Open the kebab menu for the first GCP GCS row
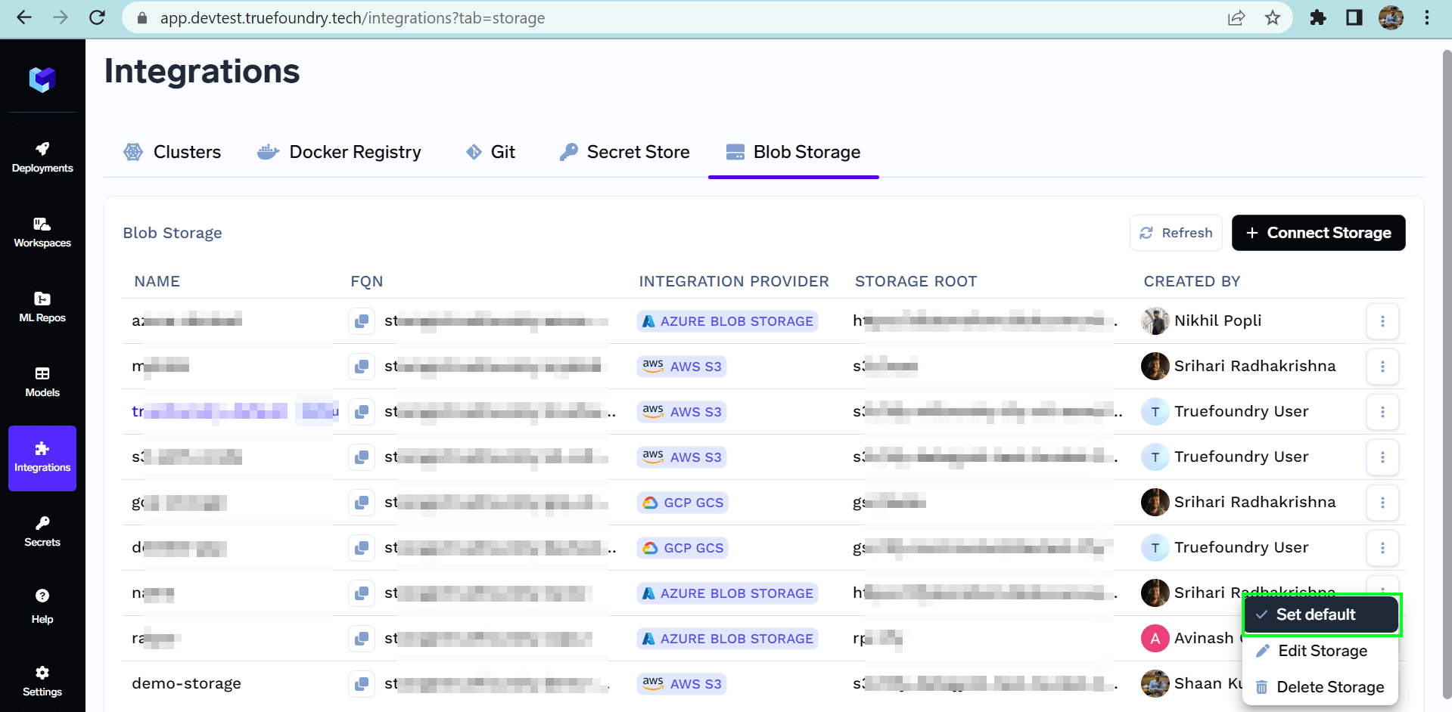The width and height of the screenshot is (1452, 712). tap(1382, 503)
